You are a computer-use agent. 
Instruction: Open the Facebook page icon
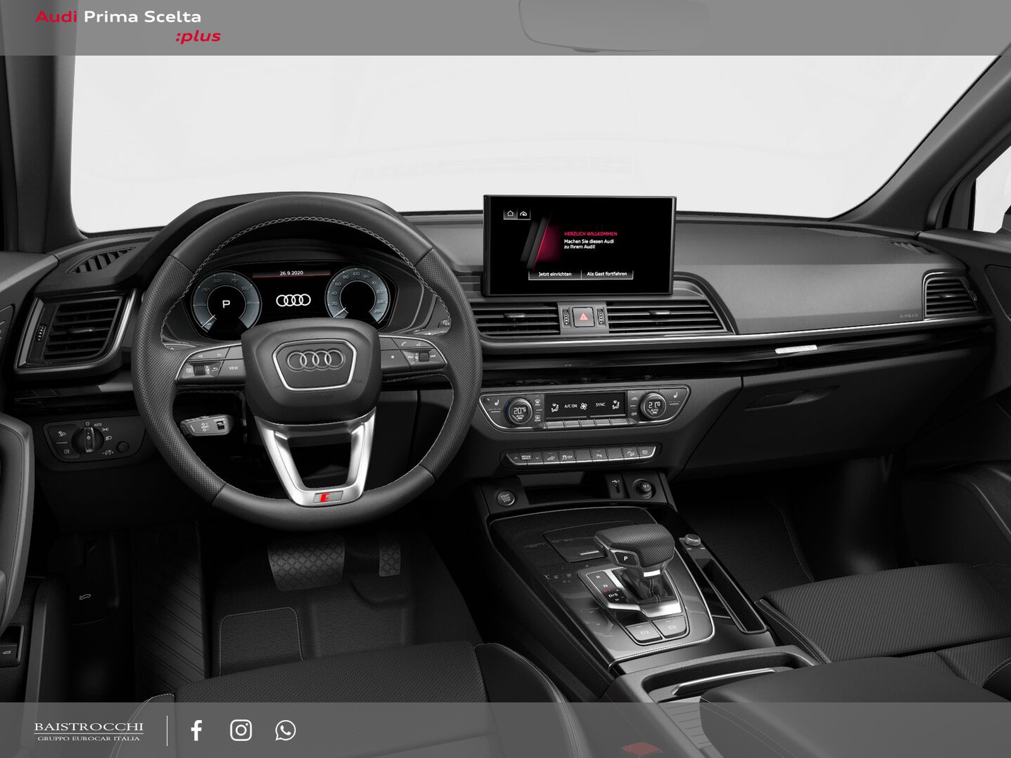[x=197, y=730]
